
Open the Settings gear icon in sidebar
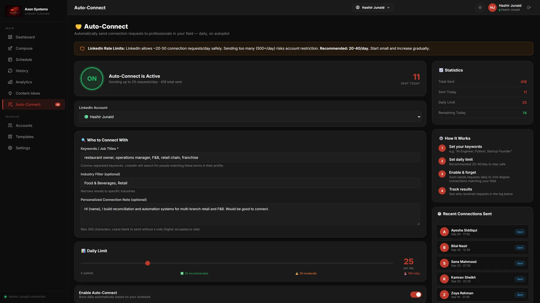click(x=10, y=148)
